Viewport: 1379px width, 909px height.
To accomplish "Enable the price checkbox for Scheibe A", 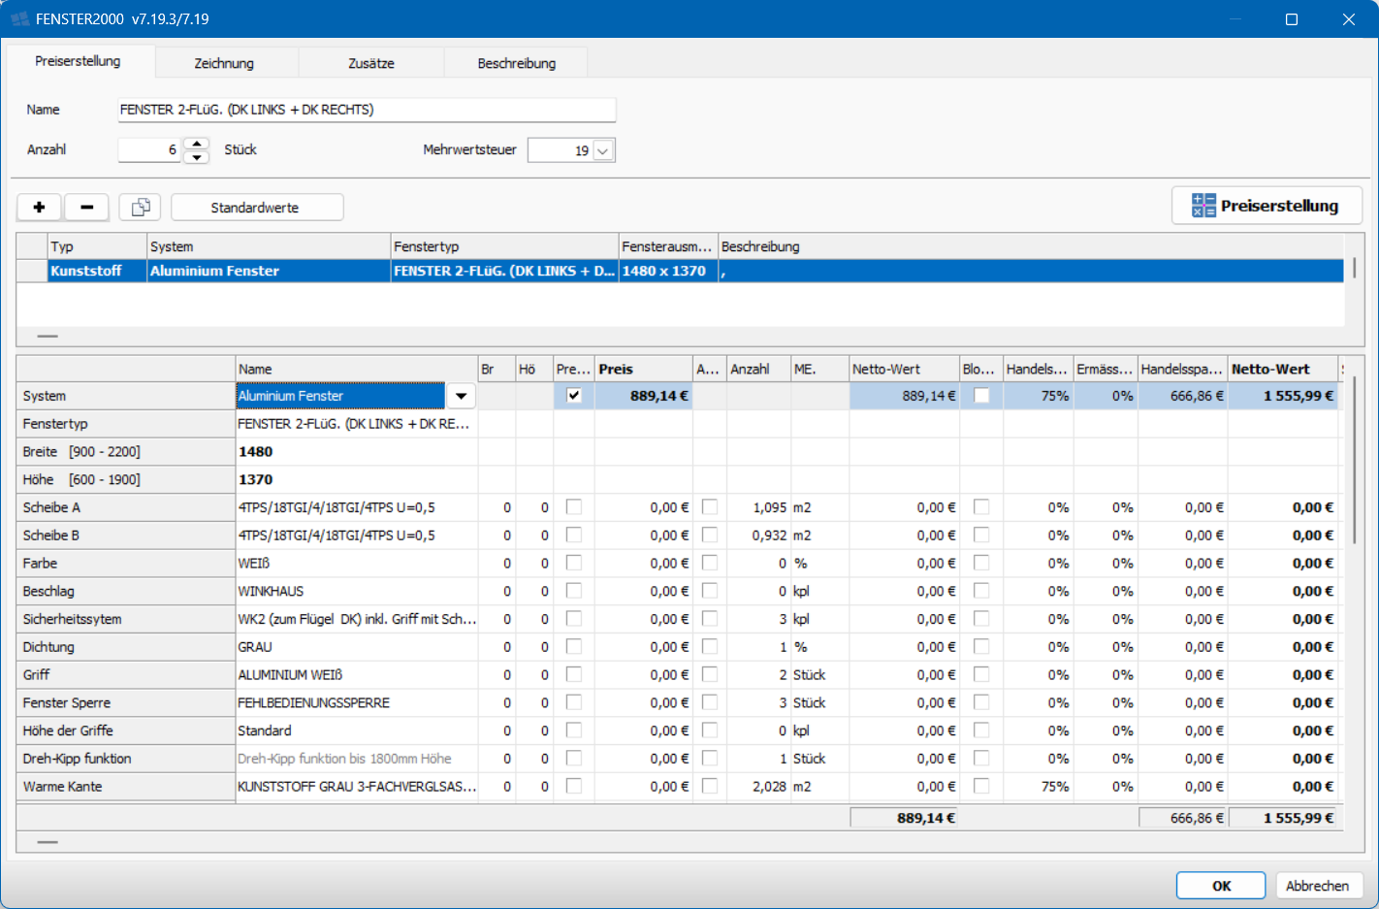I will (x=574, y=507).
